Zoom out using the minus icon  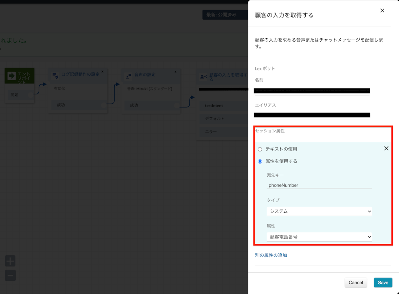[x=10, y=275]
